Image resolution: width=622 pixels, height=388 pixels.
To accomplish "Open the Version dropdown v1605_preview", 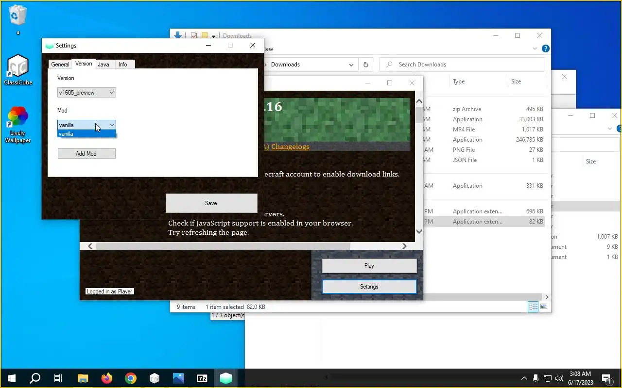I will point(86,92).
